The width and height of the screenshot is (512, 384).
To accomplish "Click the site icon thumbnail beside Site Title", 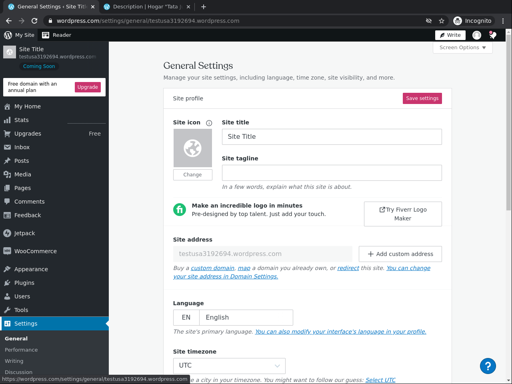I will (x=10, y=52).
